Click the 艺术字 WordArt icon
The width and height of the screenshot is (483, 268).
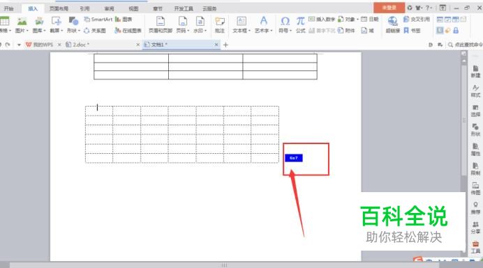(264, 21)
